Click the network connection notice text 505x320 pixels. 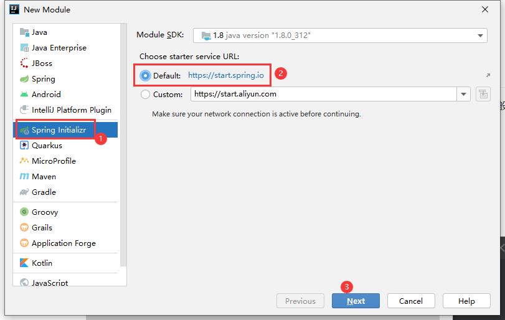pyautogui.click(x=257, y=114)
